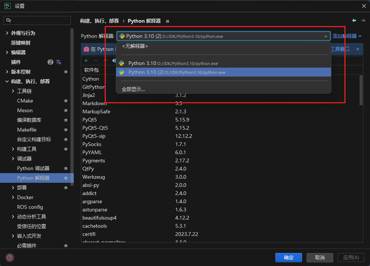Select Python 3.10 interpreter without (2)

(223, 63)
